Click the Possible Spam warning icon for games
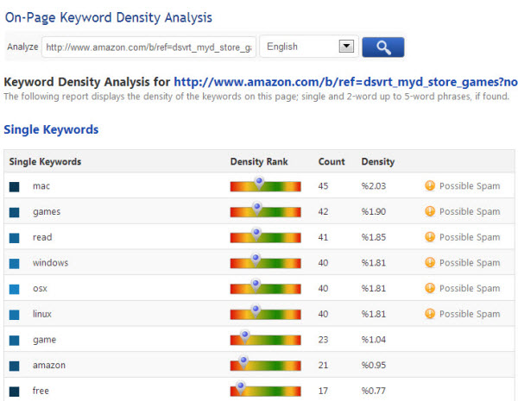Image resolution: width=518 pixels, height=401 pixels. 429,211
